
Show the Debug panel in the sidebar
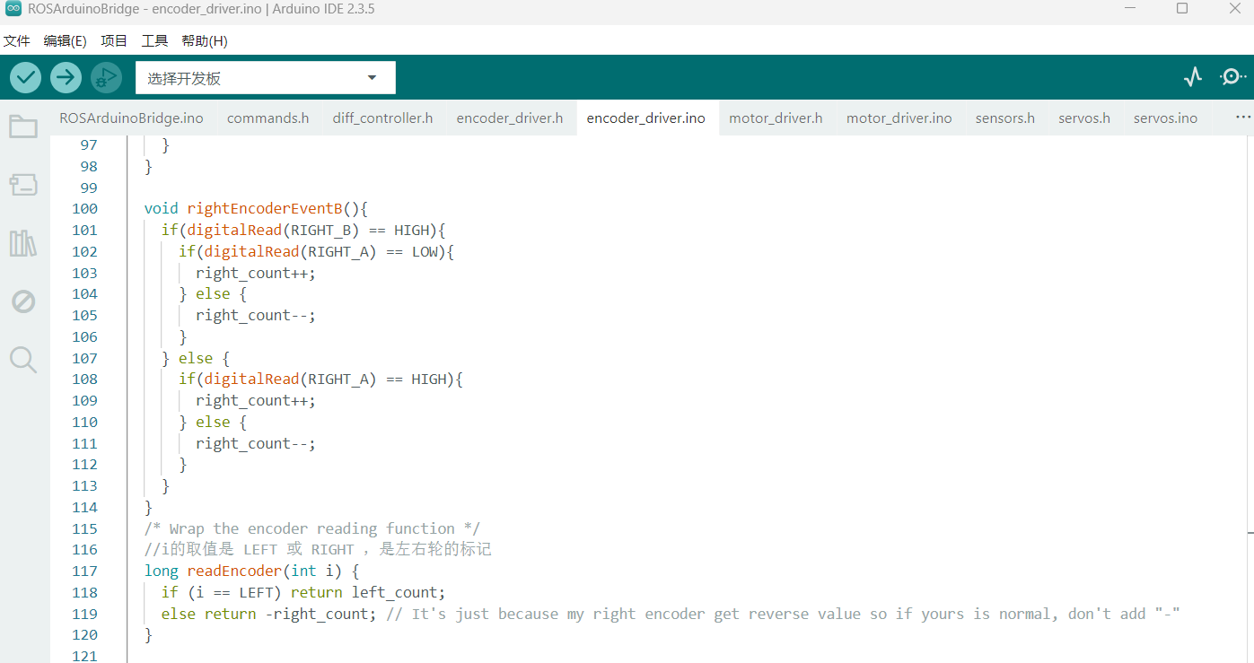tap(23, 301)
